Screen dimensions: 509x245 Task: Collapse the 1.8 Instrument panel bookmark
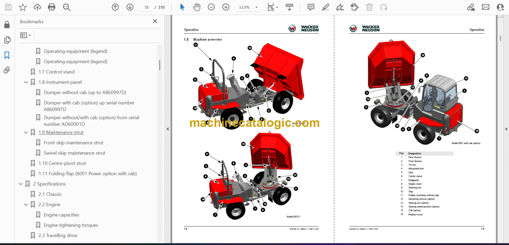26,82
